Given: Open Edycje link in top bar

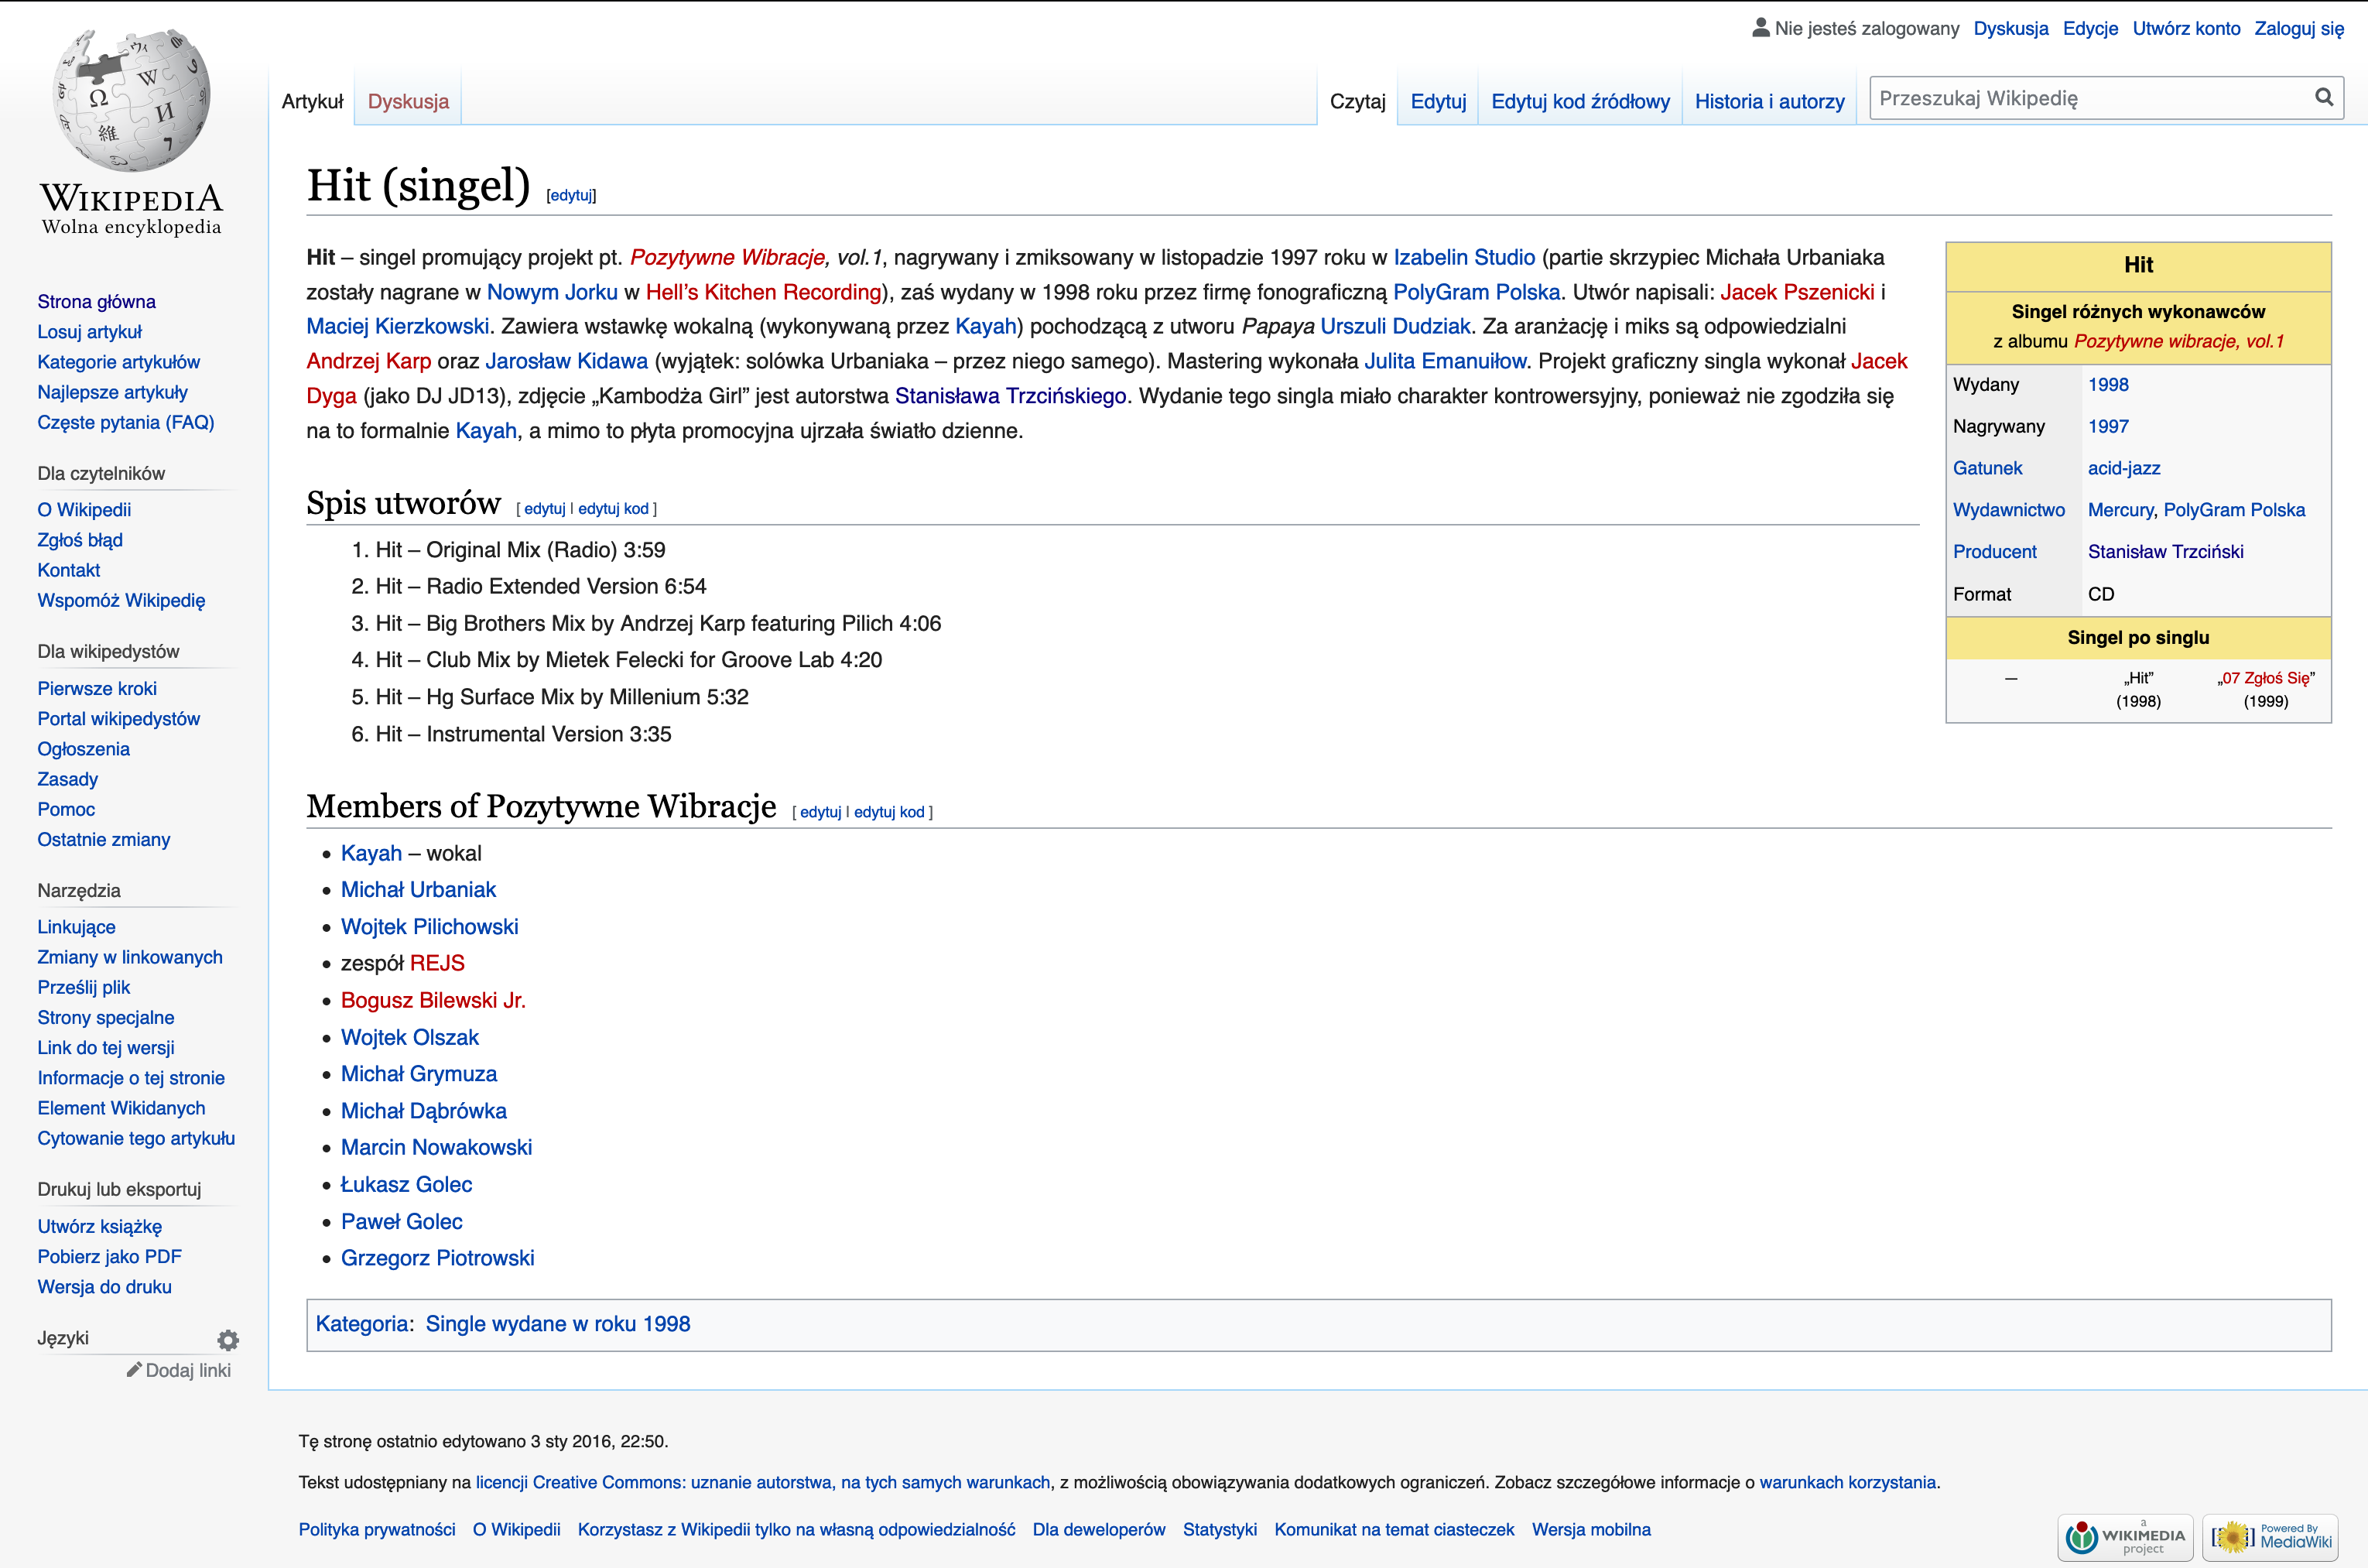Looking at the screenshot, I should [x=2090, y=28].
